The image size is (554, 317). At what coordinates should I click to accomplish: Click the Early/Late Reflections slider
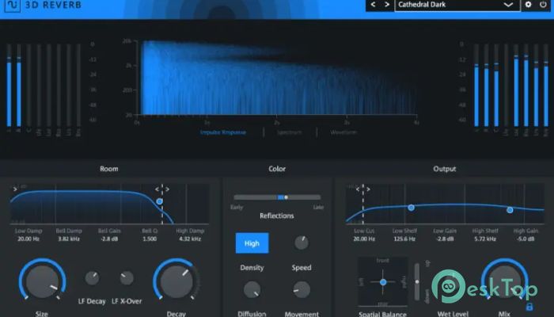click(277, 197)
